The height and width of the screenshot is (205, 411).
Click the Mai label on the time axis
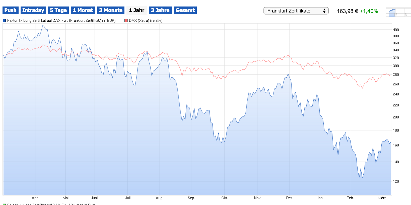[x=65, y=198]
